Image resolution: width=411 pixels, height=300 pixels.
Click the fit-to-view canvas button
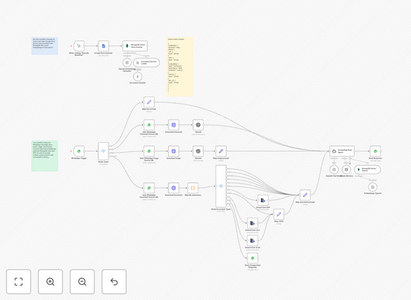[x=19, y=282]
